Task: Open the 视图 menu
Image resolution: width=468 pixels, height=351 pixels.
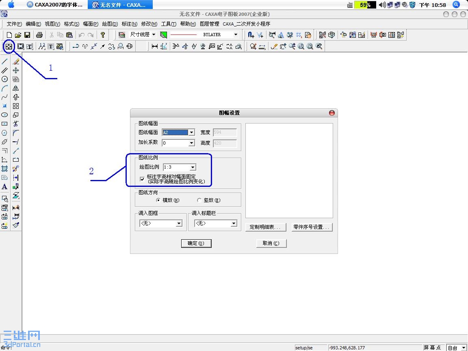Action: click(52, 24)
